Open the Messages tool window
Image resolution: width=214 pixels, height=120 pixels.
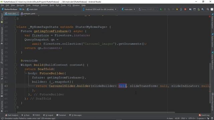[76, 115]
